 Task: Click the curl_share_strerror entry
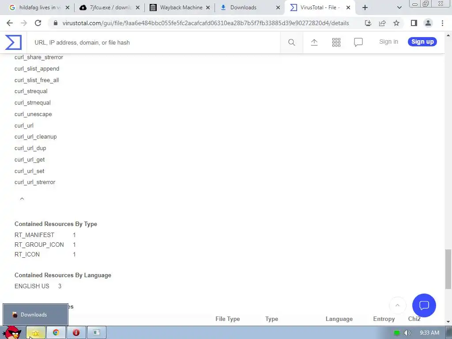pyautogui.click(x=39, y=57)
